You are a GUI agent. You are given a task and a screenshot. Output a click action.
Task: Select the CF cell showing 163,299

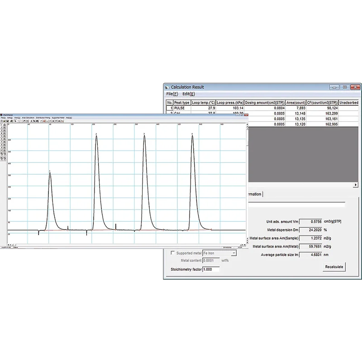click(x=322, y=114)
